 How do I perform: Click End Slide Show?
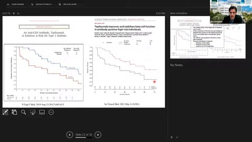tap(68, 4)
